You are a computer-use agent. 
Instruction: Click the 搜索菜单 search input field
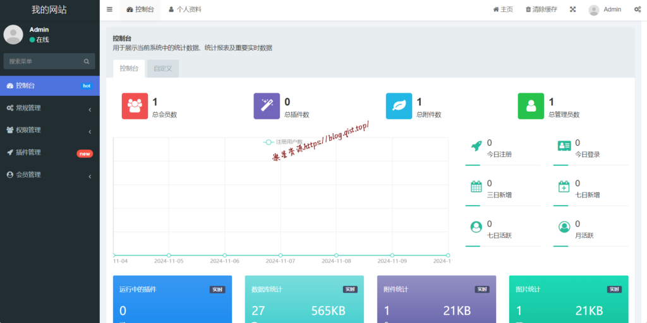click(x=44, y=61)
